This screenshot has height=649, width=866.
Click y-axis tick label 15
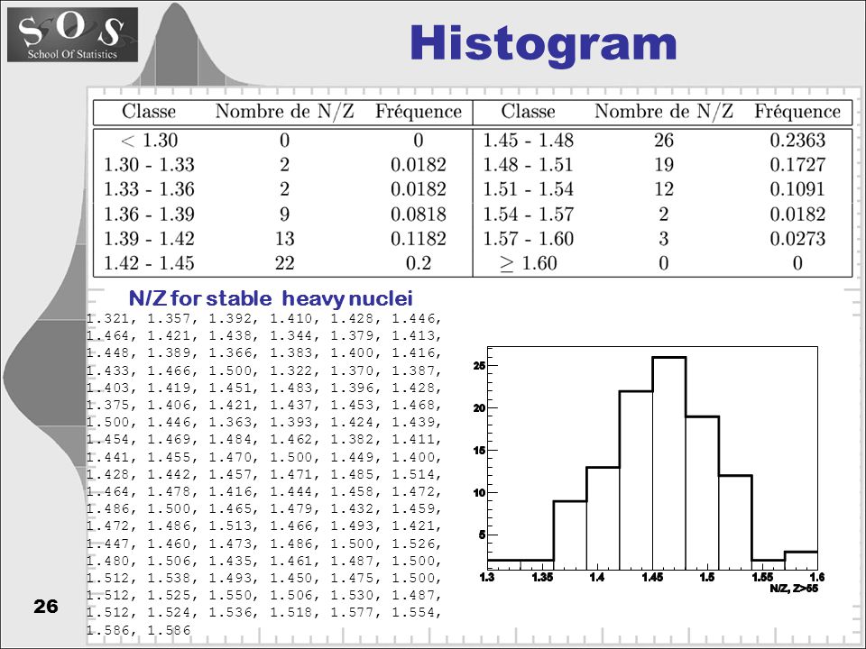(x=479, y=451)
